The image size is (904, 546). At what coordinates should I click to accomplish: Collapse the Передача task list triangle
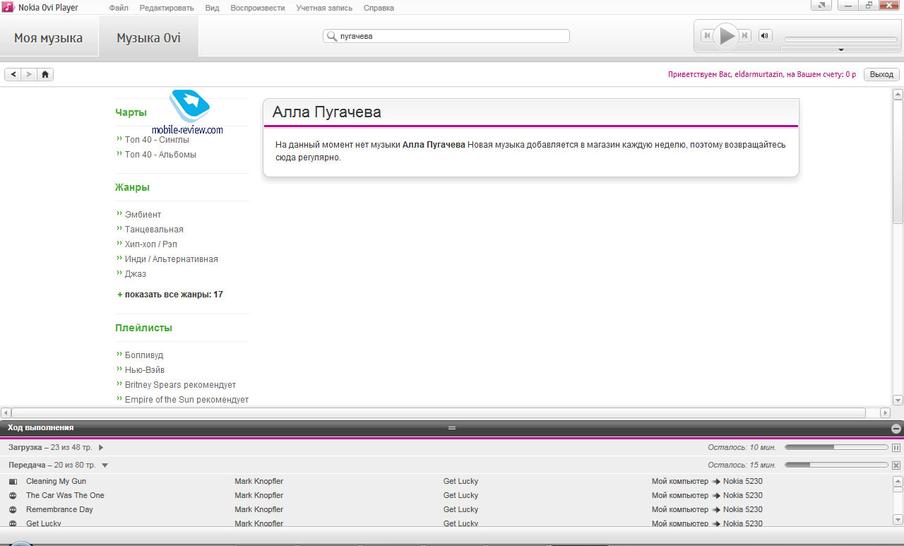click(105, 465)
